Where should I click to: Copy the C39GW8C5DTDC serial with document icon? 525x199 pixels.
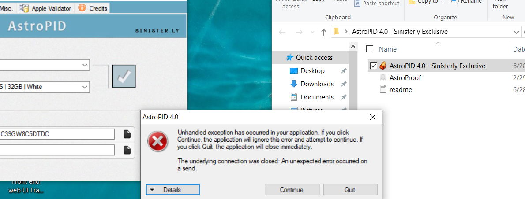[x=127, y=134]
